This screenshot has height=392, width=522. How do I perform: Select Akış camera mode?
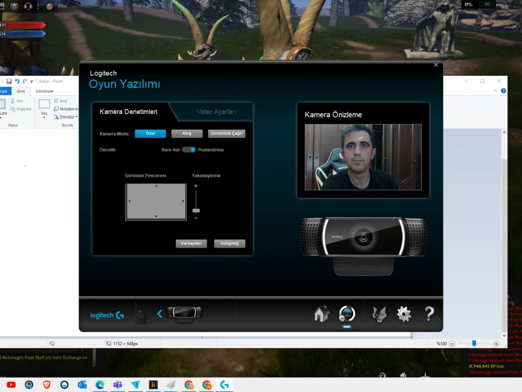[187, 133]
